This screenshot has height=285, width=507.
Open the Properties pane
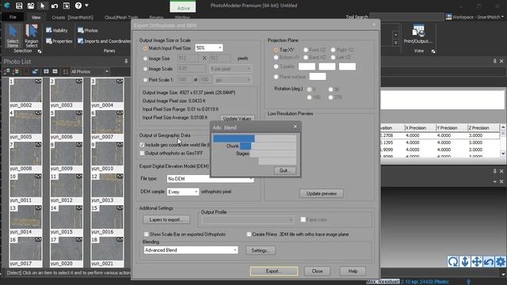pos(59,41)
